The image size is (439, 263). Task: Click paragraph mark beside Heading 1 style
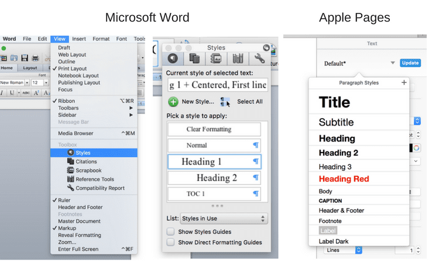(256, 161)
